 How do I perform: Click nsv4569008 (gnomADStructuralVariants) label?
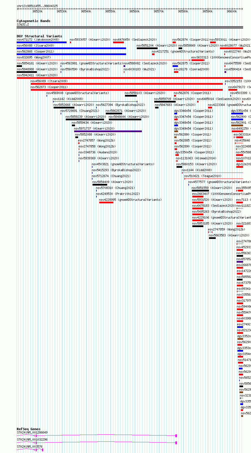pos(78,93)
